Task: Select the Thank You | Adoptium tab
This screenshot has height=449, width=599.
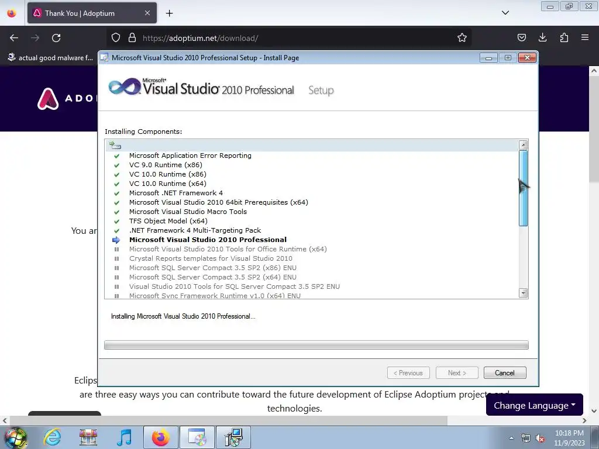Action: [92, 13]
